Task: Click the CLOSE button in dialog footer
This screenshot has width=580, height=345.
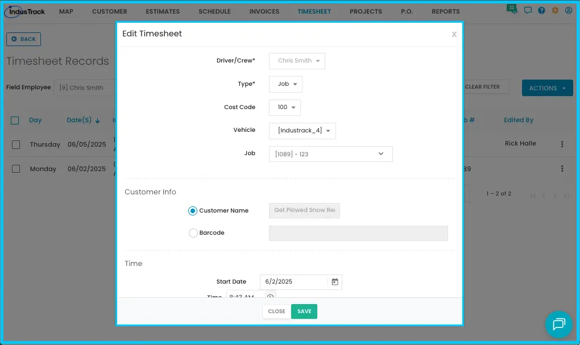Action: [x=277, y=311]
